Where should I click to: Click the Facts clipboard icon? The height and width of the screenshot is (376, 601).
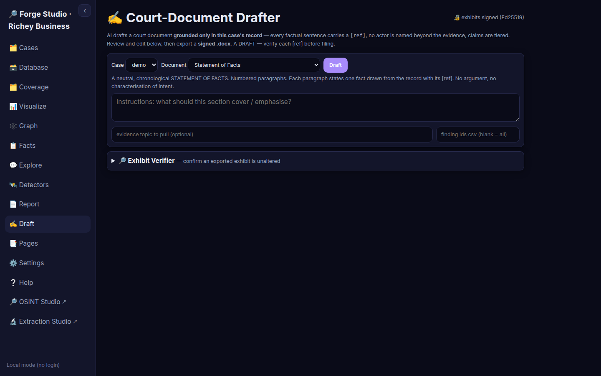(13, 146)
